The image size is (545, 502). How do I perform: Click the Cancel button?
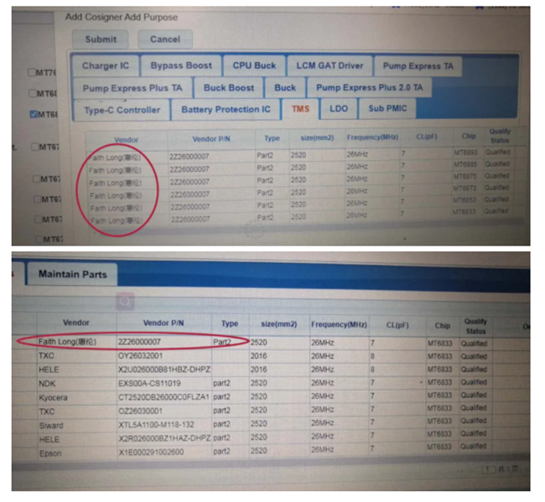click(x=165, y=39)
